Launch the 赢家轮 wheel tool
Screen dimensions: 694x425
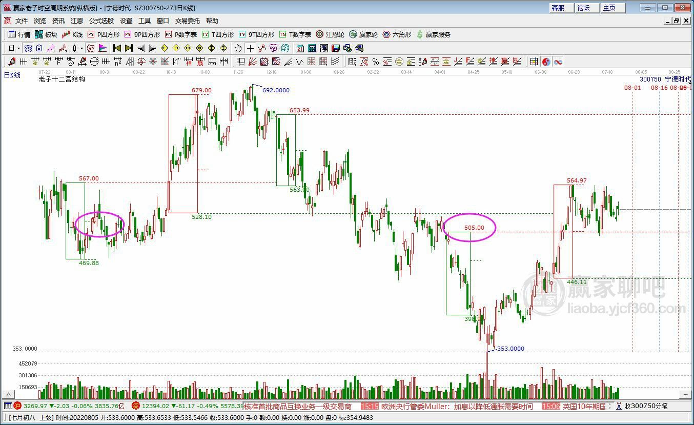tap(363, 34)
